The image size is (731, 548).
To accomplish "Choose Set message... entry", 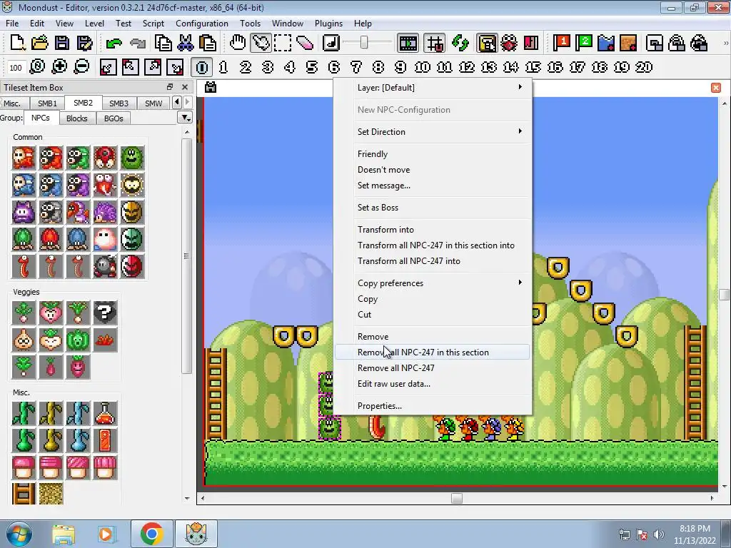I will point(433,186).
